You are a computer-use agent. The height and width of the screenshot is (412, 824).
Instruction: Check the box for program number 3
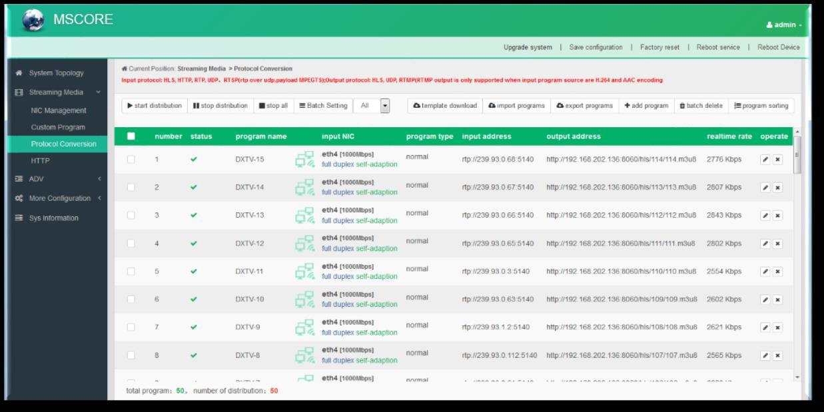pyautogui.click(x=131, y=216)
